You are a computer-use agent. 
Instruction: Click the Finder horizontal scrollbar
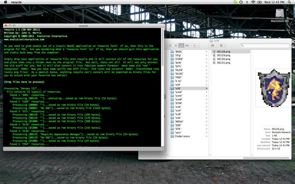[266, 158]
